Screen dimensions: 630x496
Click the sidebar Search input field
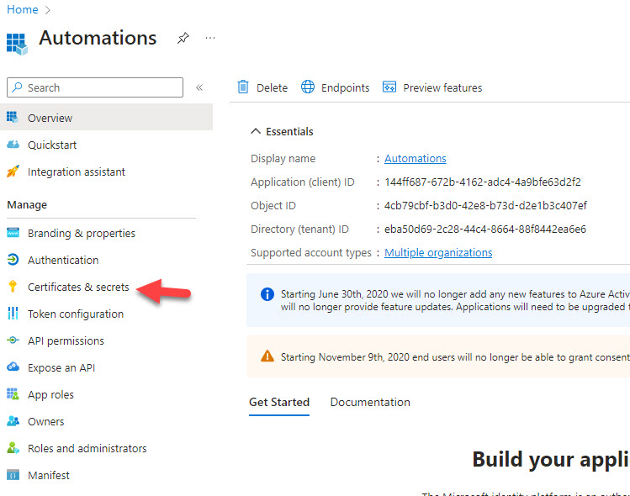[101, 87]
